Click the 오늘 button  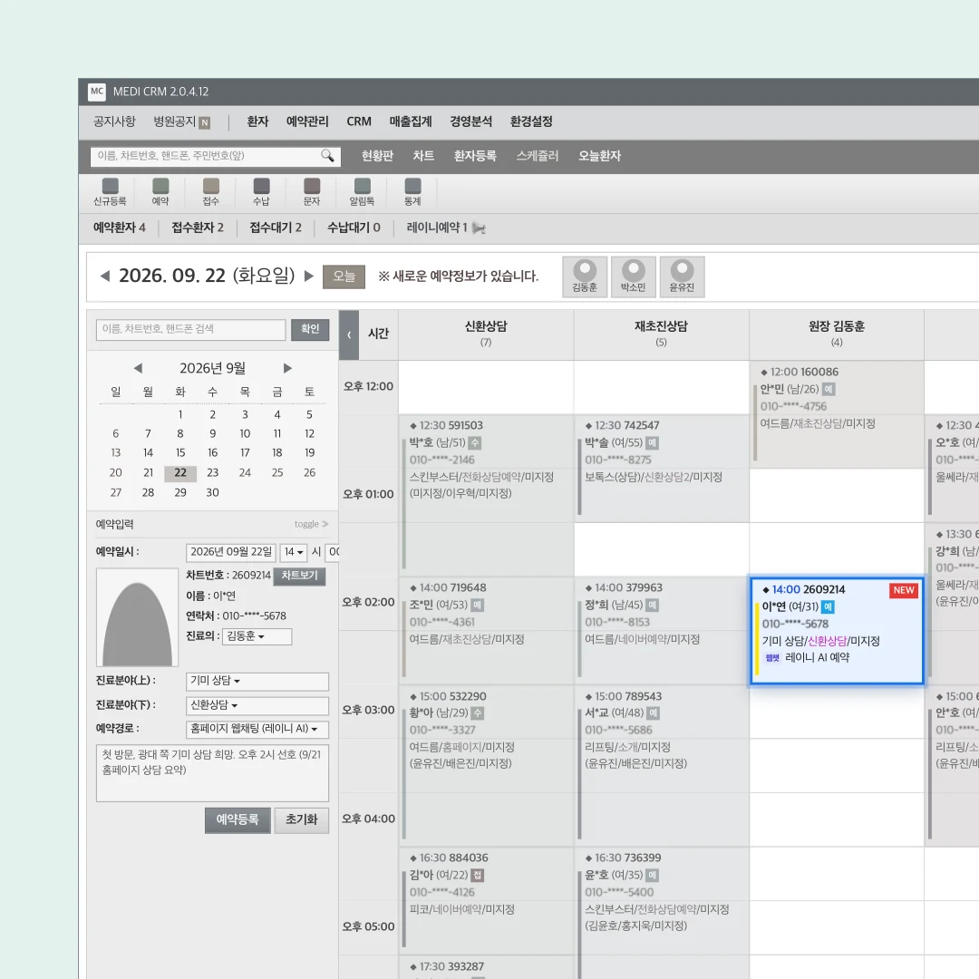(344, 276)
